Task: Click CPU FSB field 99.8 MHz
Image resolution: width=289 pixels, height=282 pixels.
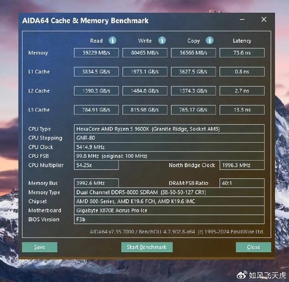Action: coord(169,156)
